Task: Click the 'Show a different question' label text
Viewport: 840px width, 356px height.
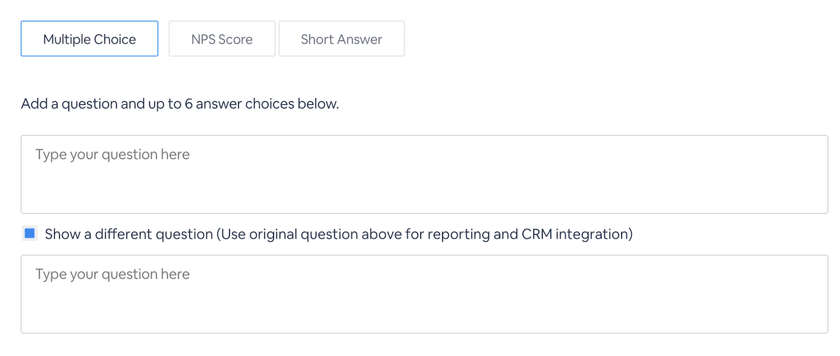Action: tap(129, 234)
